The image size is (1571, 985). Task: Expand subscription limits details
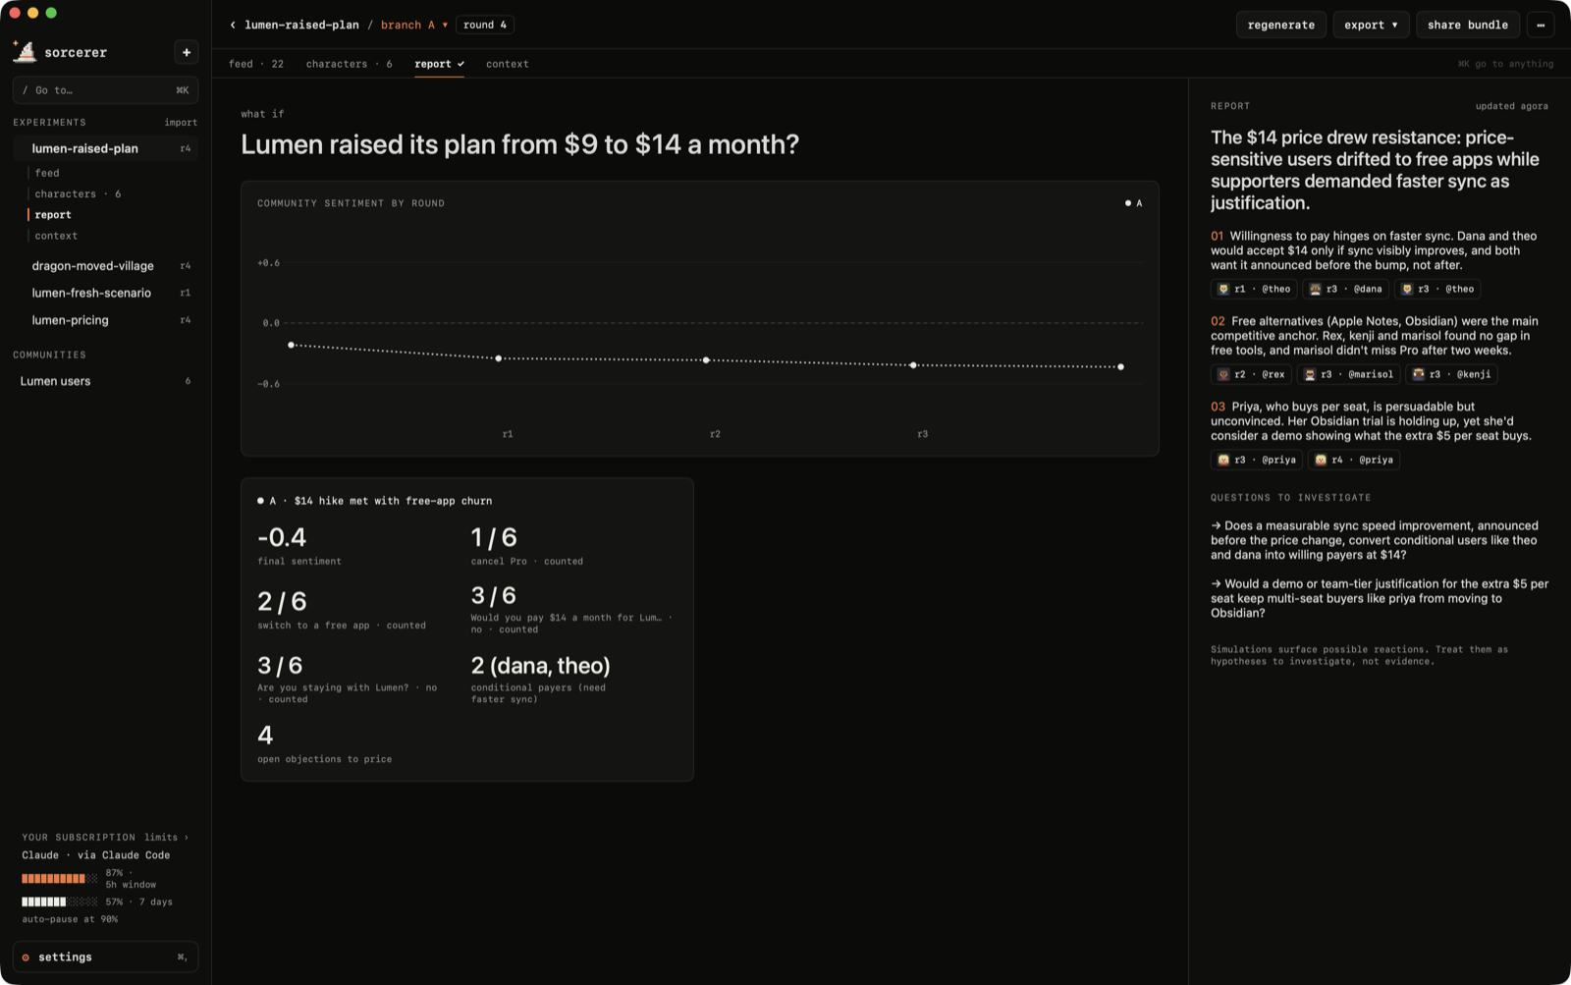pos(166,838)
